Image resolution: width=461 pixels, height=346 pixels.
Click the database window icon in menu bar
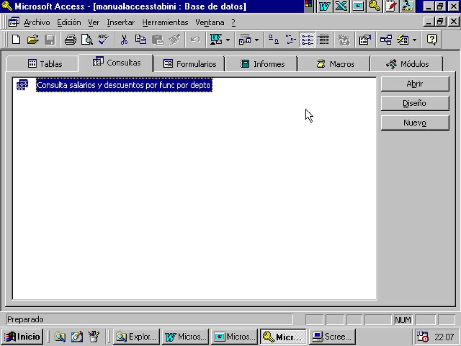(x=14, y=22)
